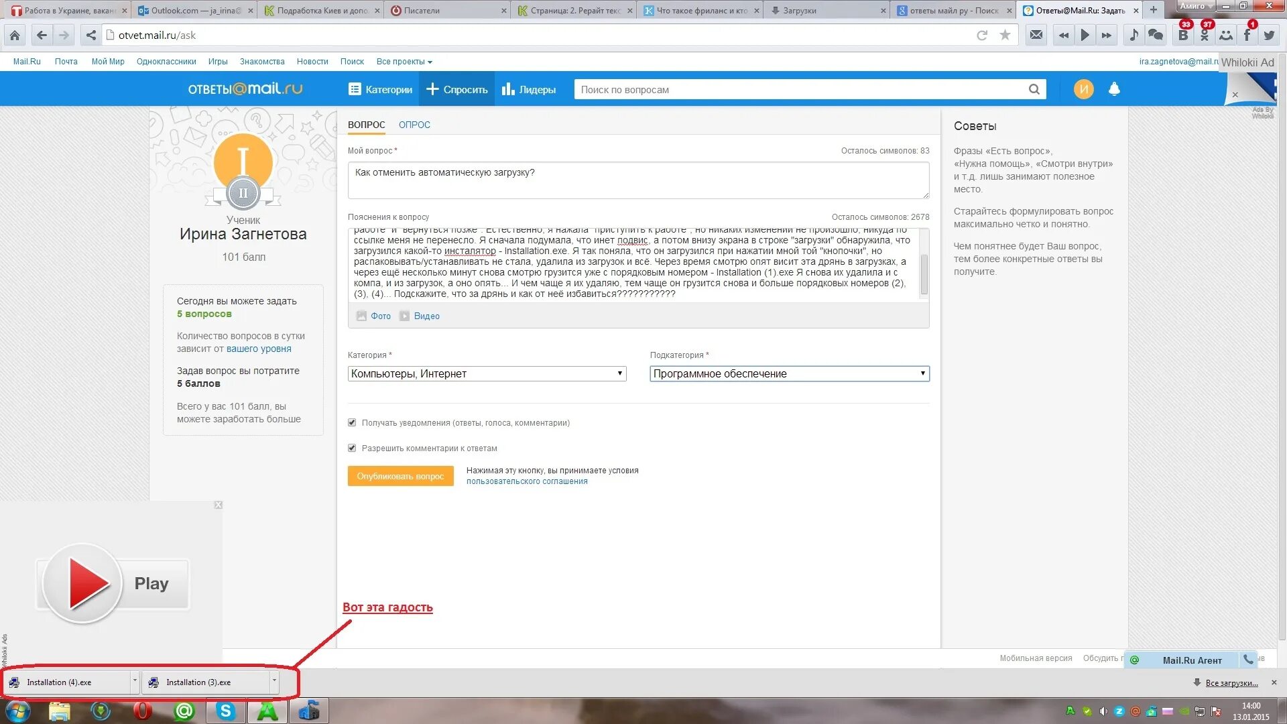The height and width of the screenshot is (724, 1287).
Task: Open Moi Mir smiley toolbar icon
Action: pos(1226,36)
